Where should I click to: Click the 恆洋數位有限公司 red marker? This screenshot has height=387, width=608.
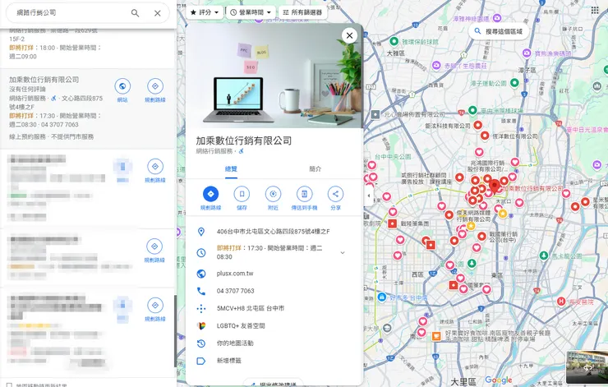point(485,136)
